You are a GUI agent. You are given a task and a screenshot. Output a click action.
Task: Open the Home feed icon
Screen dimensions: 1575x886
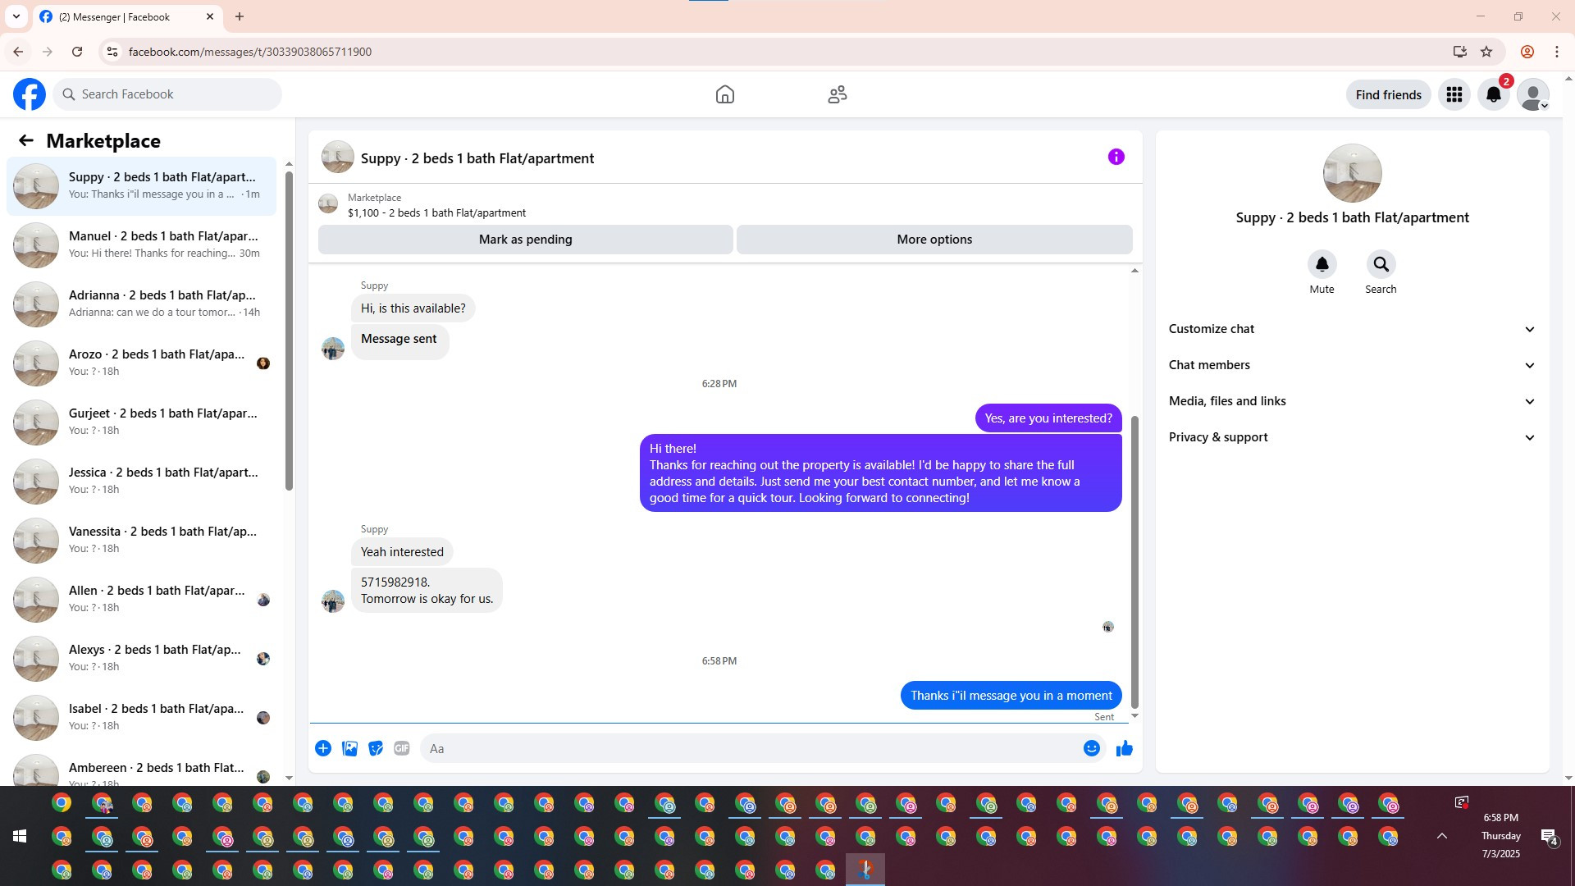pyautogui.click(x=724, y=94)
